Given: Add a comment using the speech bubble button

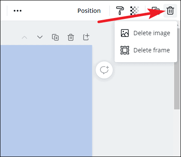Looking at the screenshot, I should [104, 70].
